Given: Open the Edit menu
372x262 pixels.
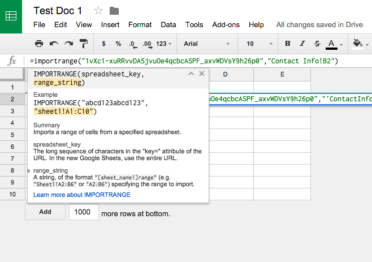Looking at the screenshot, I should tap(60, 25).
